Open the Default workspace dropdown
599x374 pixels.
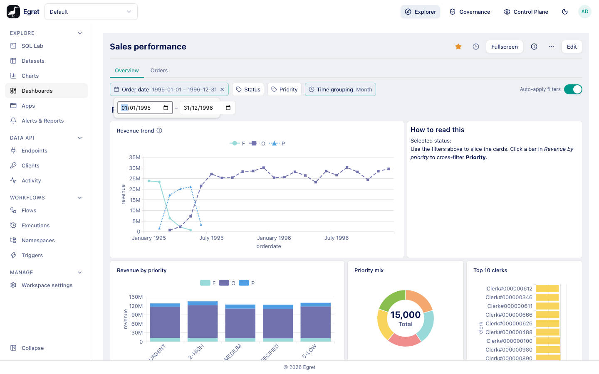[91, 12]
